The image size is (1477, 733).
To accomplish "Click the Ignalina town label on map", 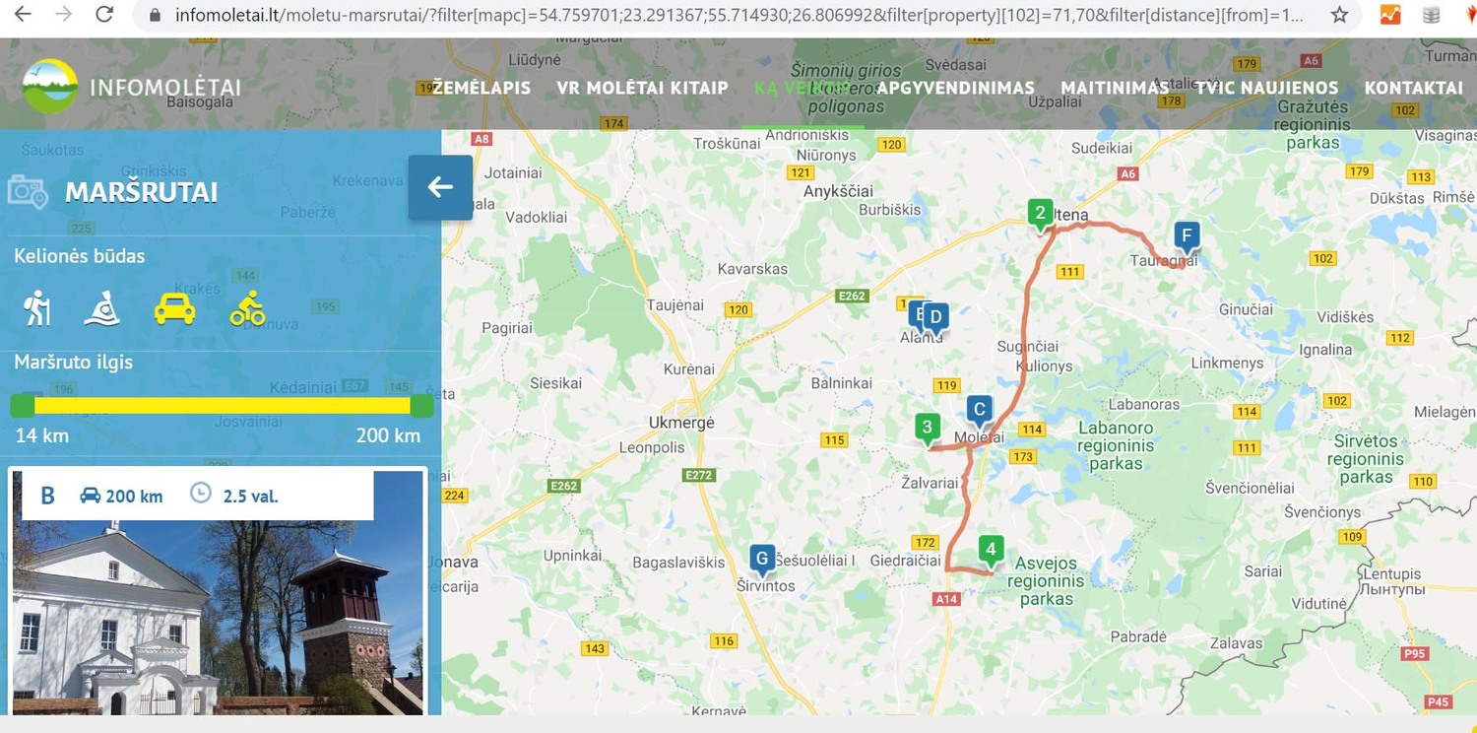I will pos(1325,349).
